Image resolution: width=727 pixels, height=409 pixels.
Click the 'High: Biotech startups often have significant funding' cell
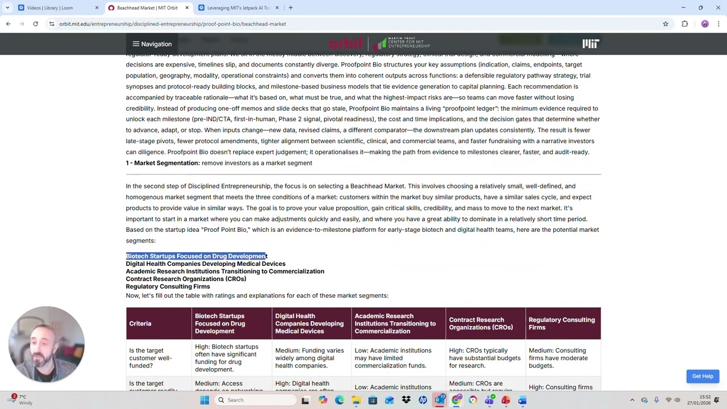[232, 358]
